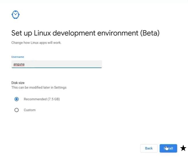The height and width of the screenshot is (157, 188).
Task: Click the Linux penguin logo icon
Action: (x=15, y=15)
